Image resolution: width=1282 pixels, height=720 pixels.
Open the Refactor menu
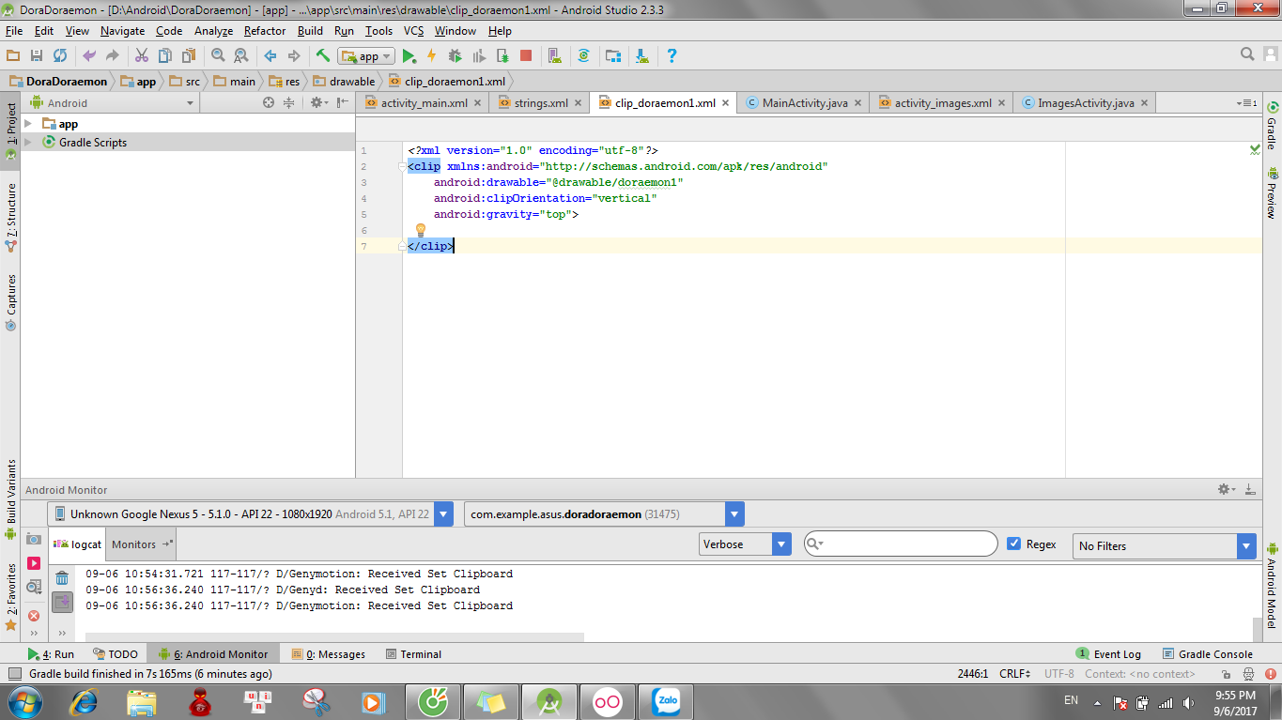coord(264,31)
